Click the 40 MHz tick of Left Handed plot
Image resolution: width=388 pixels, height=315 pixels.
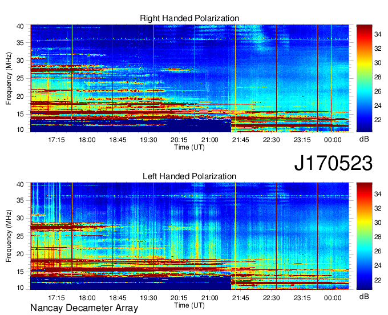click(21, 184)
